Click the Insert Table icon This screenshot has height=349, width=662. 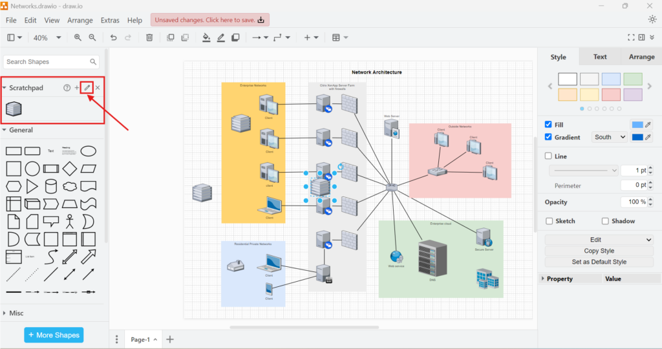coord(336,37)
